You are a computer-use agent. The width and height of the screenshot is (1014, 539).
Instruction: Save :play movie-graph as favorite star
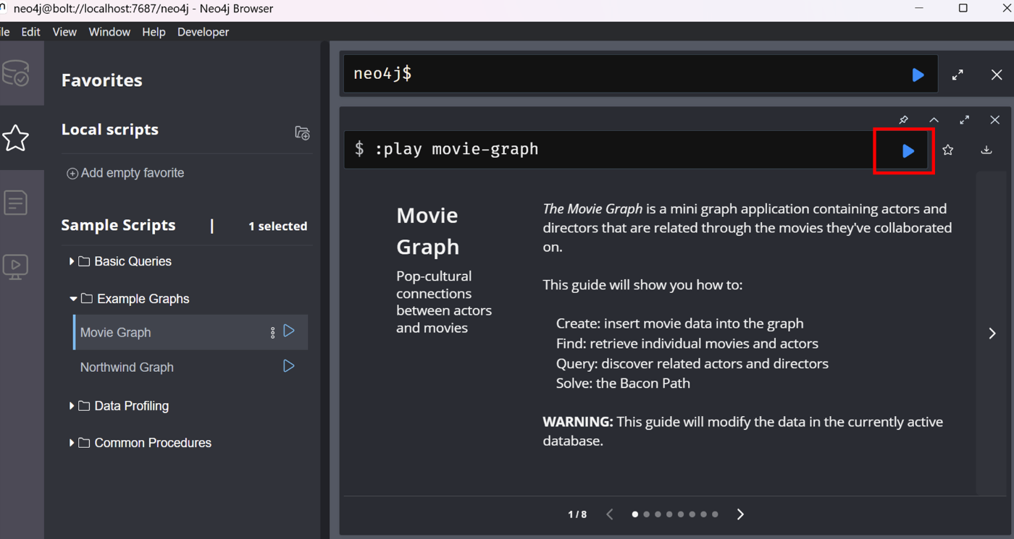[948, 150]
